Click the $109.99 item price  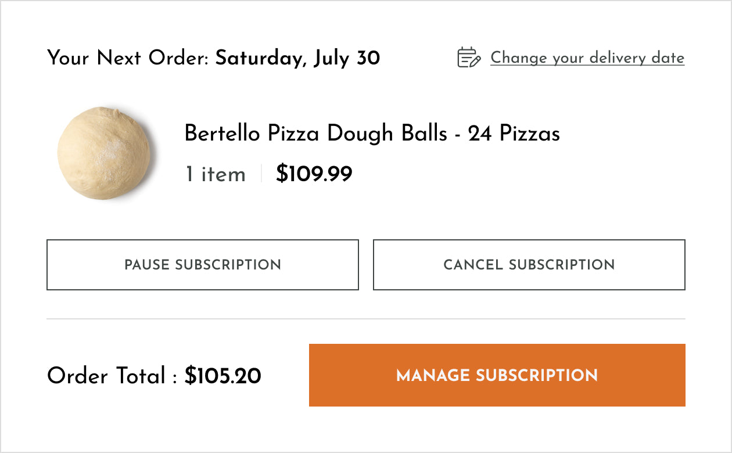click(x=314, y=174)
